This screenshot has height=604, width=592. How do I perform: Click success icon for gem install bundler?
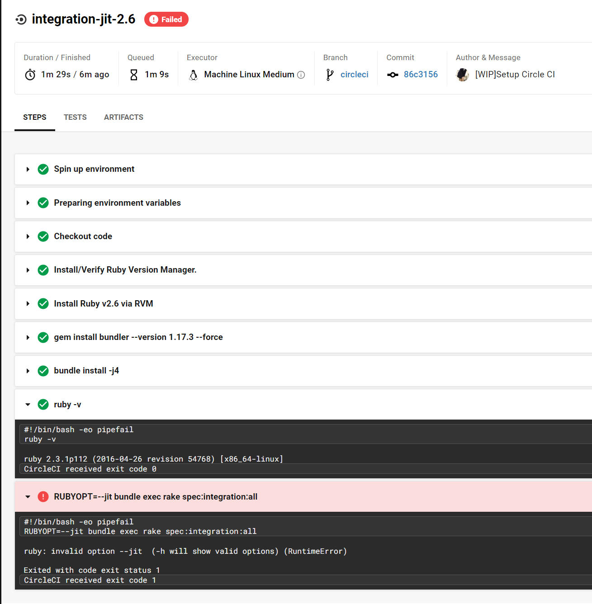[x=43, y=337]
